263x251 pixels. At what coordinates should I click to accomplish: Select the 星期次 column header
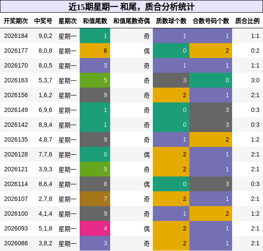(67, 21)
